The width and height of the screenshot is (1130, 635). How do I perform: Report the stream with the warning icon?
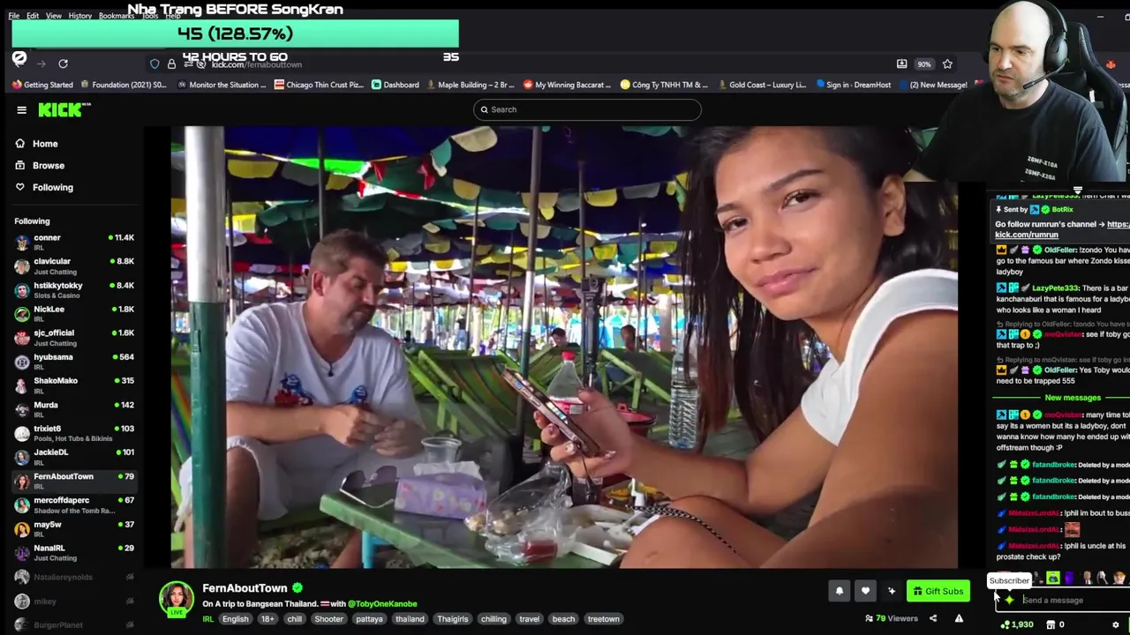[959, 618]
